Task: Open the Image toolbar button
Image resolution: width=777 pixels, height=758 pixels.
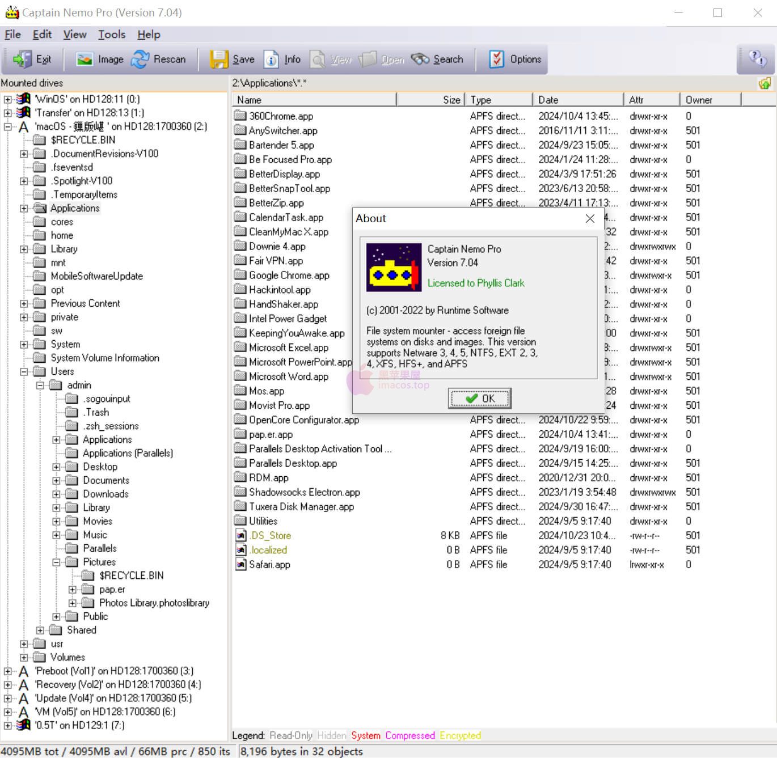Action: 100,59
